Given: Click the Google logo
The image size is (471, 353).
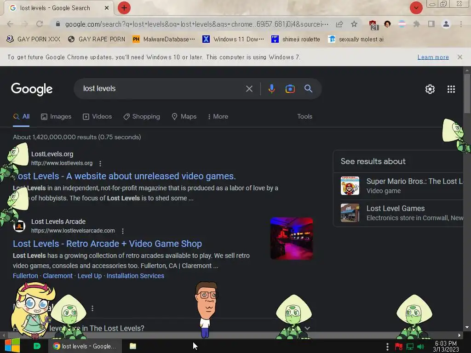Looking at the screenshot, I should point(32,89).
